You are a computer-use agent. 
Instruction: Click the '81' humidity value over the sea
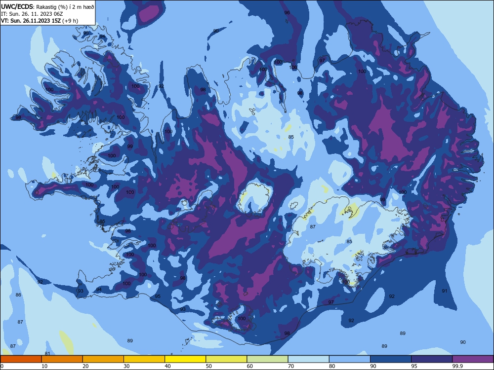47,354
